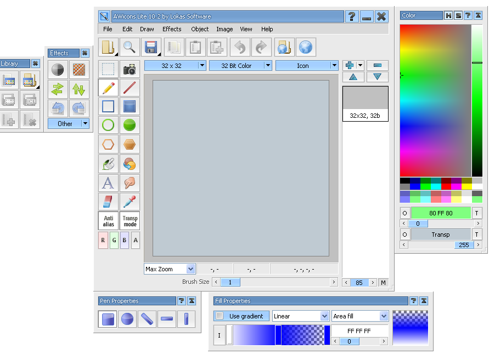This screenshot has width=489, height=354.
Task: Select the Line drawing tool
Action: pos(130,88)
